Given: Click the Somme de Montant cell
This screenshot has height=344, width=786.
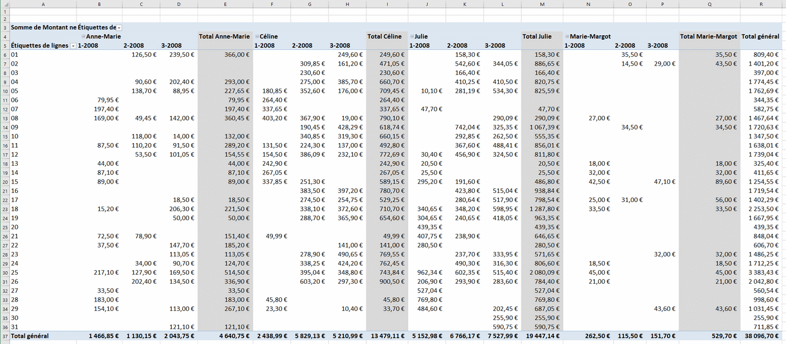Looking at the screenshot, I should pyautogui.click(x=63, y=27).
